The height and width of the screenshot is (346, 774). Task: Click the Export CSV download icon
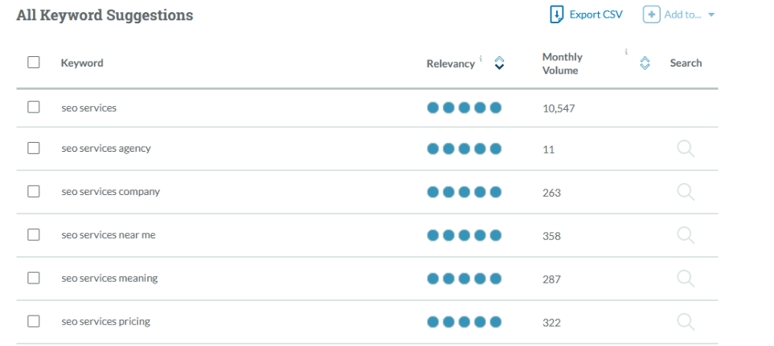click(x=557, y=14)
